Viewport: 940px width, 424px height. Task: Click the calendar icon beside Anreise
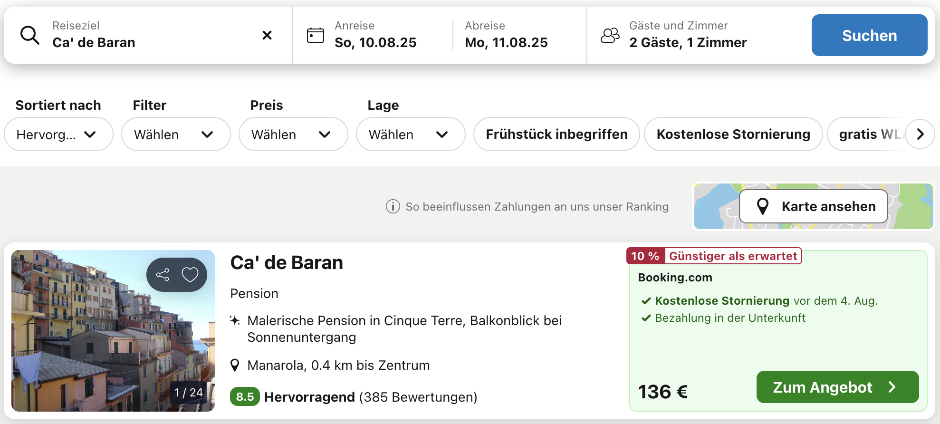click(x=316, y=35)
